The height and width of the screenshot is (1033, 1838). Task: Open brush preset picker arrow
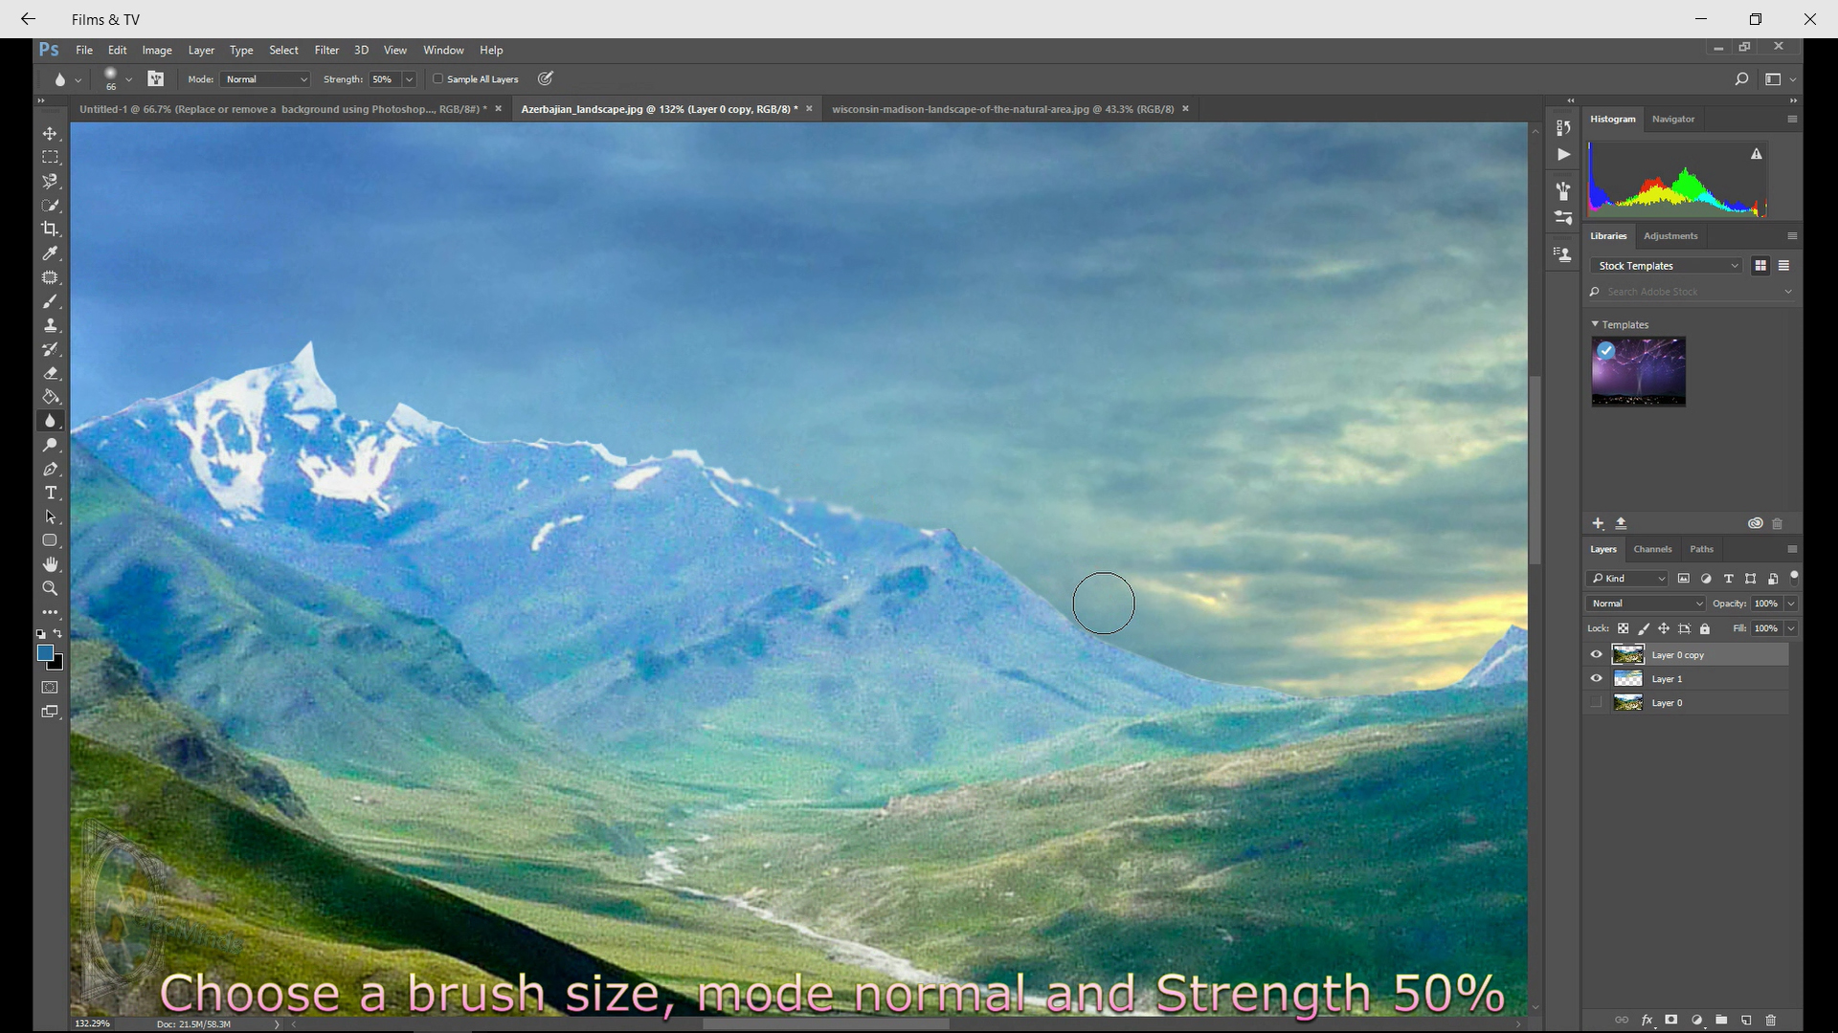[128, 79]
